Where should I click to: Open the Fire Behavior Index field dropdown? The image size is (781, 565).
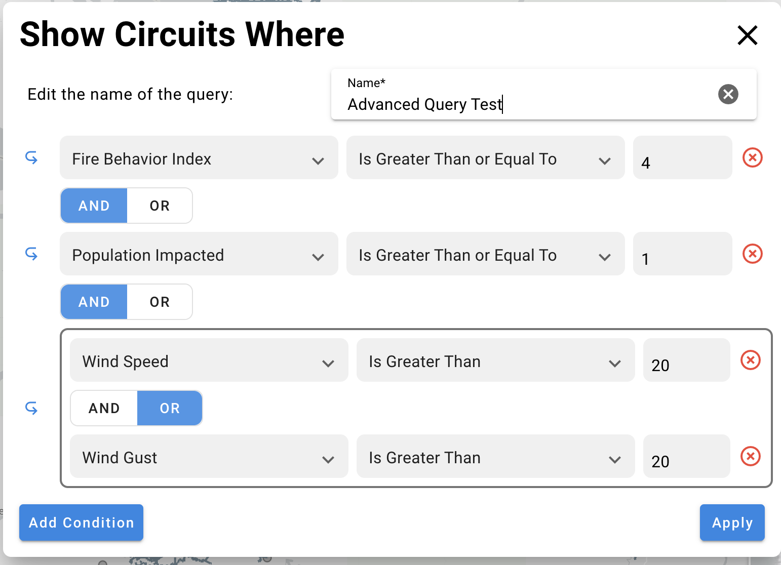199,158
